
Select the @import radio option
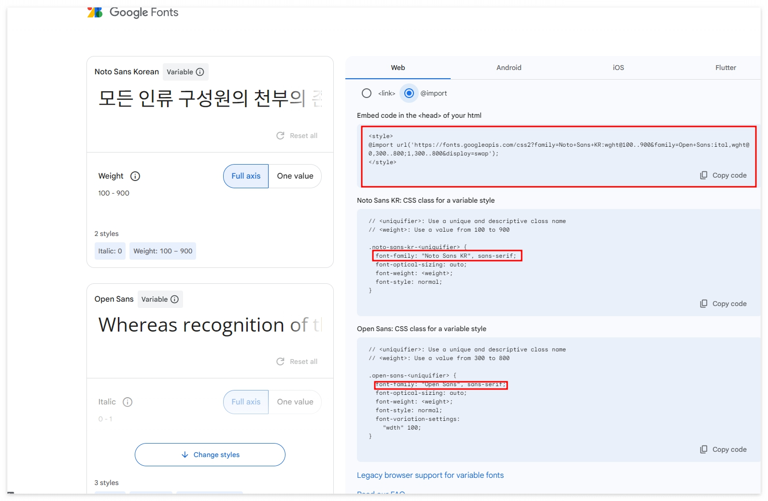(409, 93)
